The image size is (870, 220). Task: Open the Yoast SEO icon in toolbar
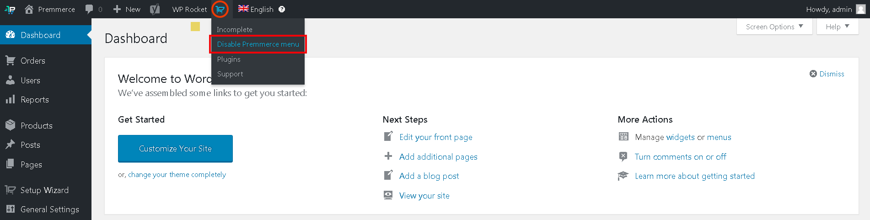pyautogui.click(x=155, y=9)
